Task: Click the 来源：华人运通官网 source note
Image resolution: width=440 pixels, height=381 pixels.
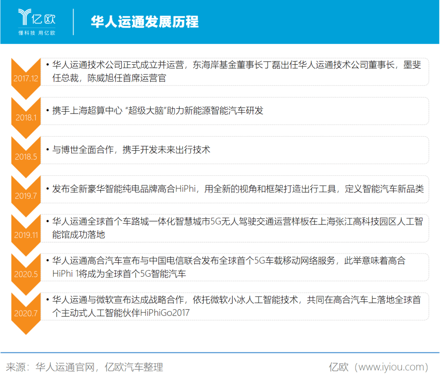Action: tap(85, 367)
